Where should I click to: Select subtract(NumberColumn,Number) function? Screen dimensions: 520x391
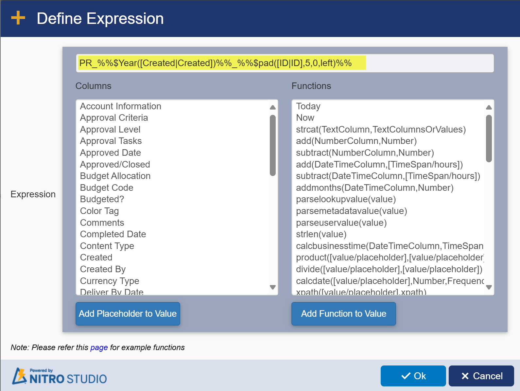[365, 153]
